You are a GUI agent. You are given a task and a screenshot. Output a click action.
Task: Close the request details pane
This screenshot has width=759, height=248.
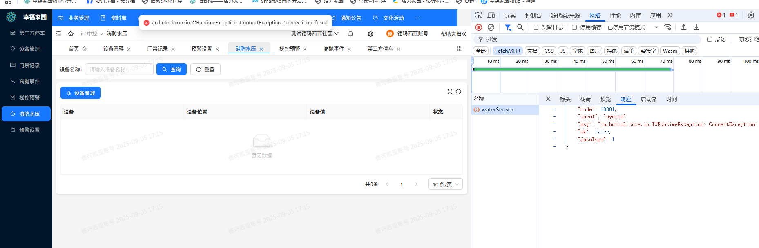[x=548, y=99]
